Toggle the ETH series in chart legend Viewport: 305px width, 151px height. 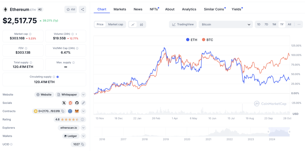pyautogui.click(x=192, y=40)
